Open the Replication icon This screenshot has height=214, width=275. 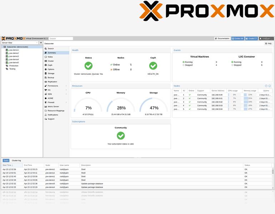[x=46, y=82]
